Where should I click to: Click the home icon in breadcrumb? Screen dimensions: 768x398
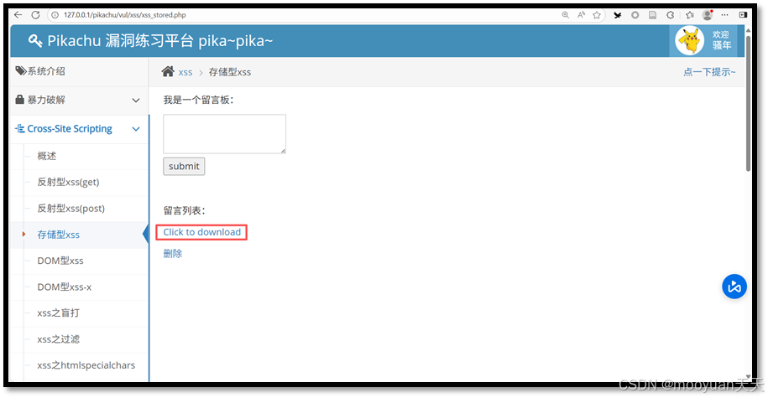168,71
